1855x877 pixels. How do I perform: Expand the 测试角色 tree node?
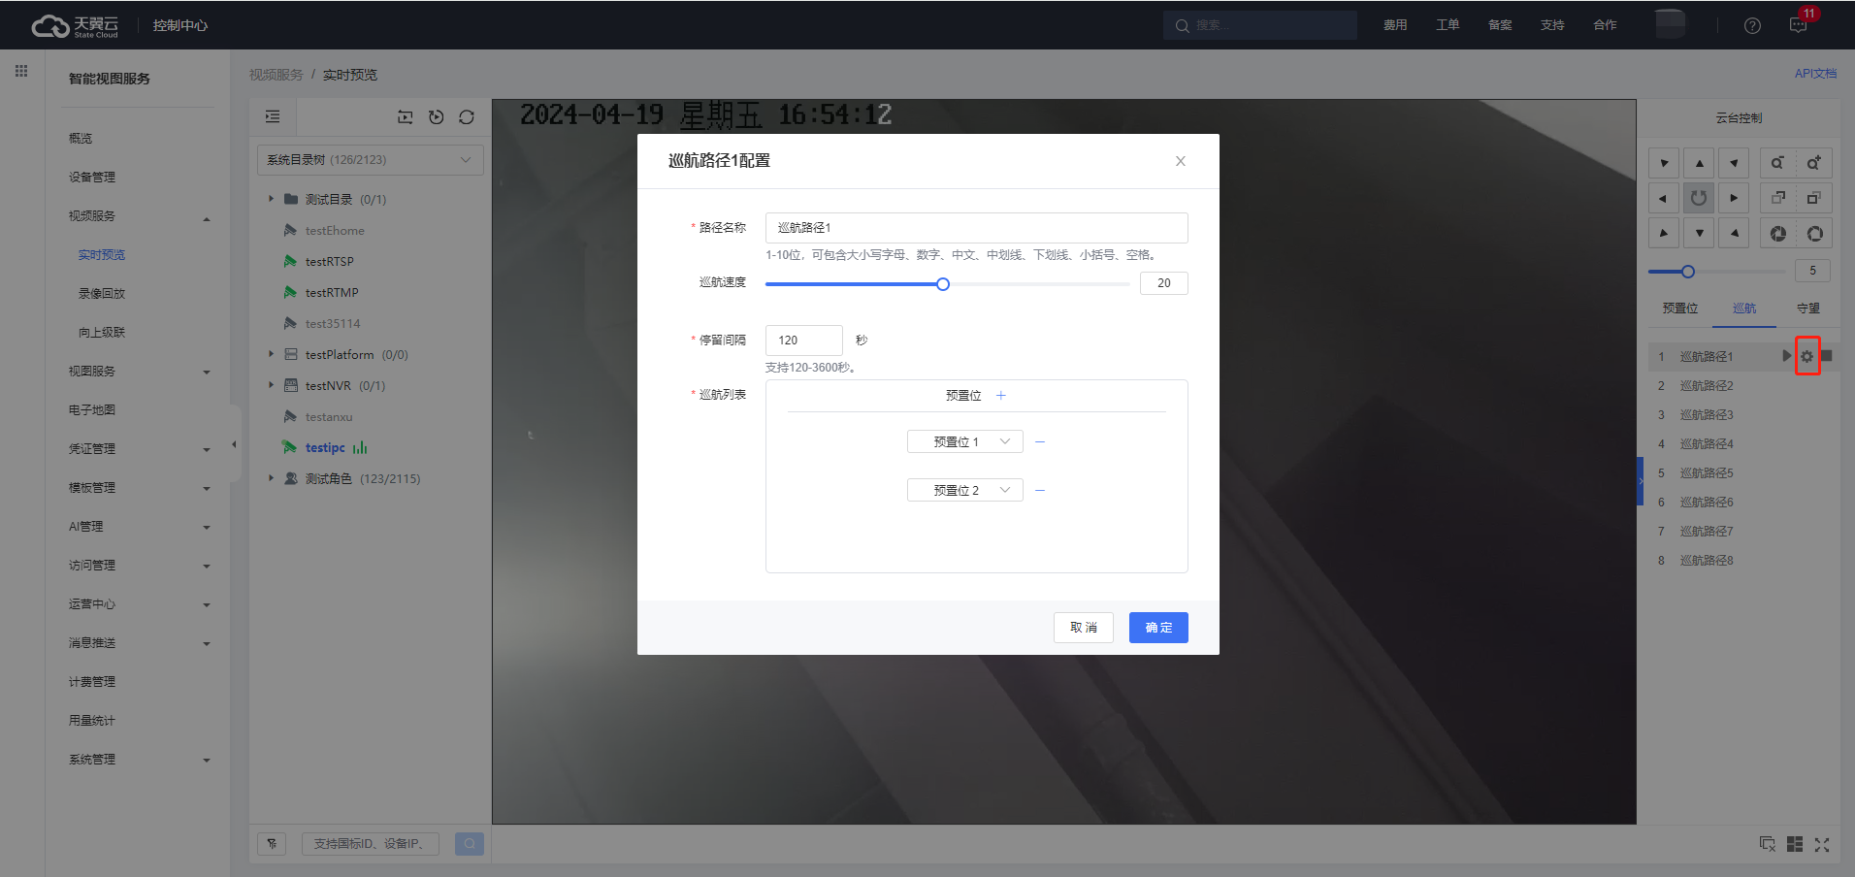[x=271, y=478]
